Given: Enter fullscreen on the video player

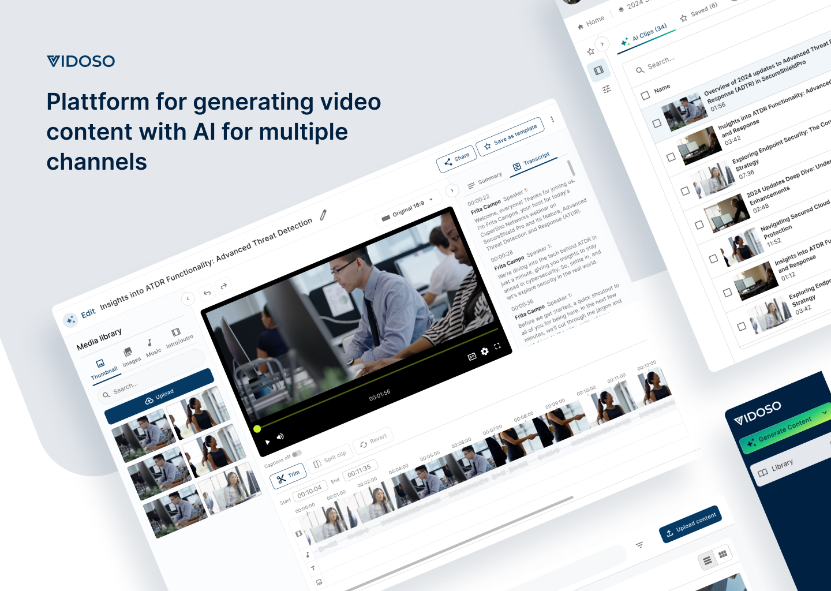Looking at the screenshot, I should [x=497, y=346].
